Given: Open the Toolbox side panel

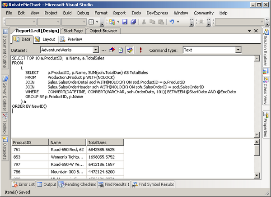Looking at the screenshot, I should point(5,124).
